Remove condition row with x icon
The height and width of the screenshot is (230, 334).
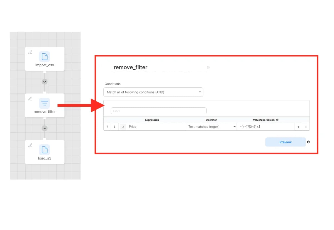306,127
